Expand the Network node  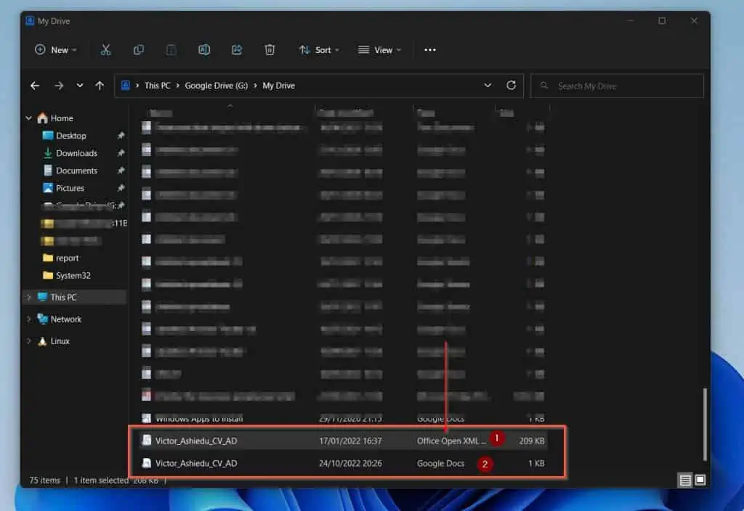tap(28, 319)
